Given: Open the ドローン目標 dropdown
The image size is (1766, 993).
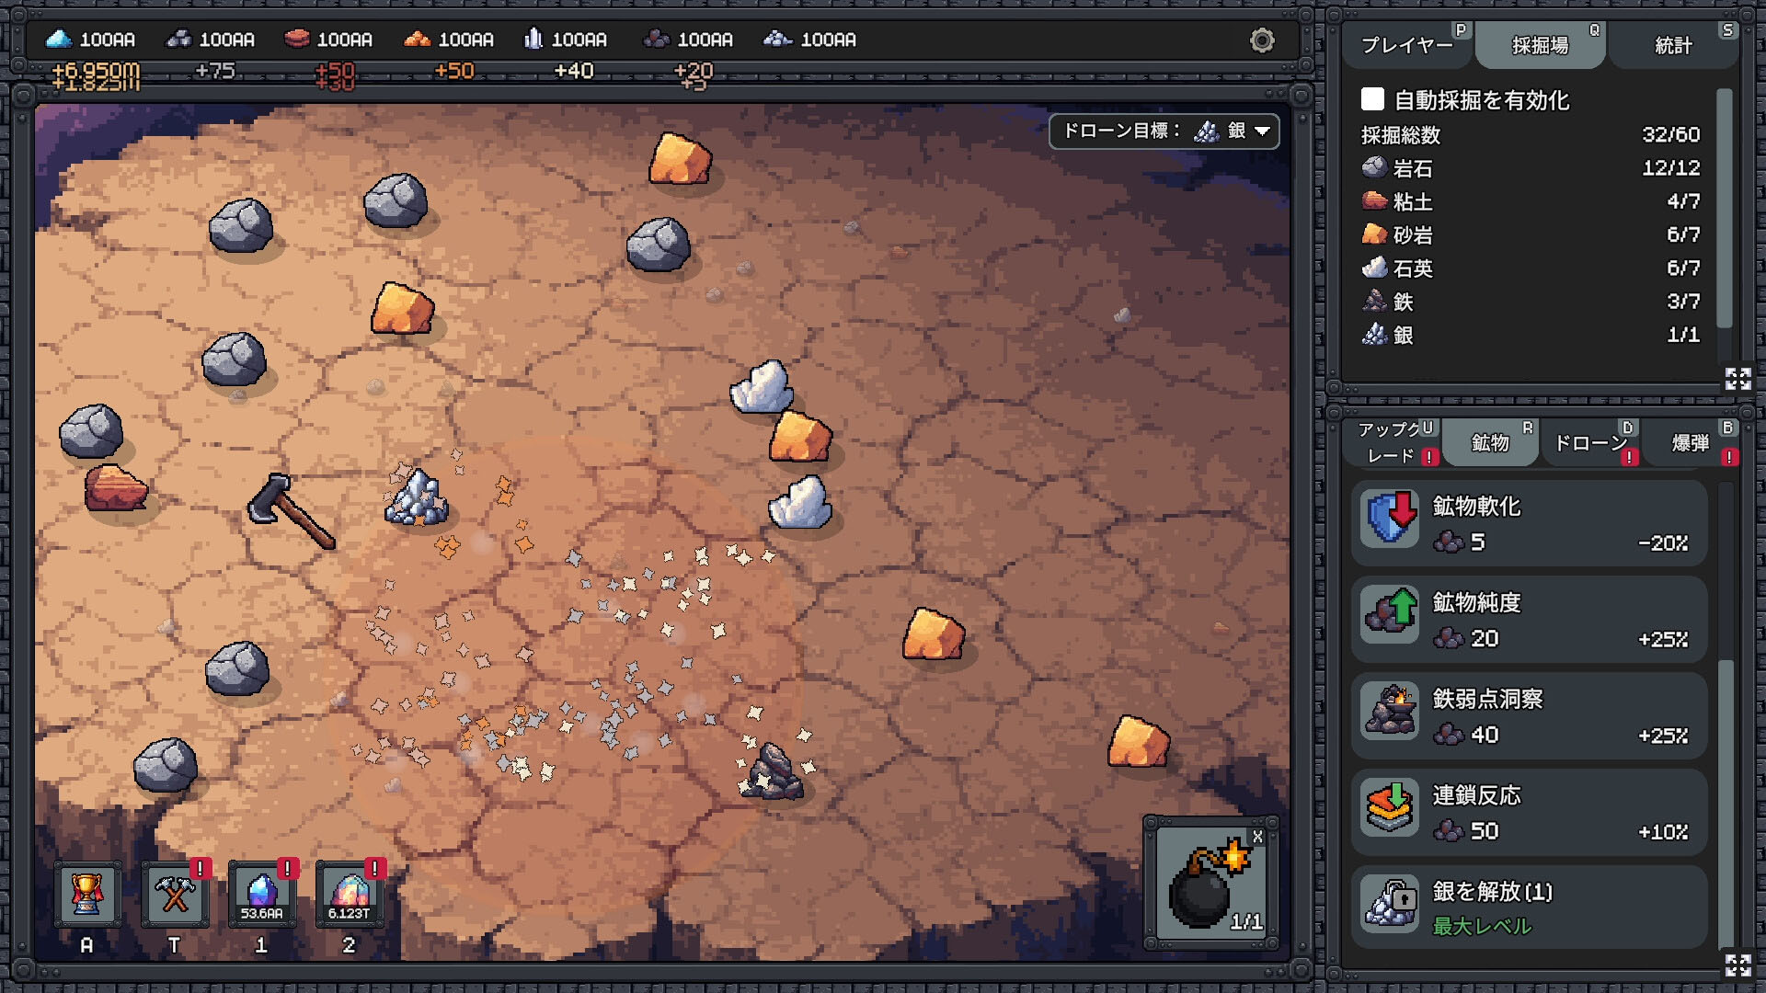Looking at the screenshot, I should [x=1164, y=131].
